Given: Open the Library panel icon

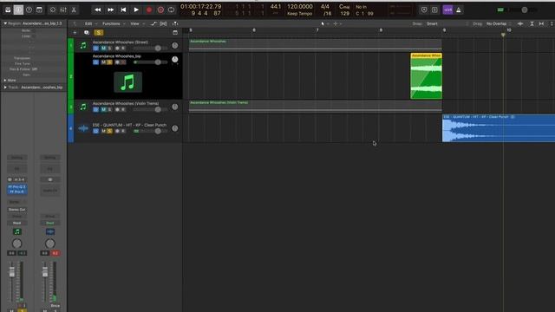Looking at the screenshot, I should click(8, 10).
